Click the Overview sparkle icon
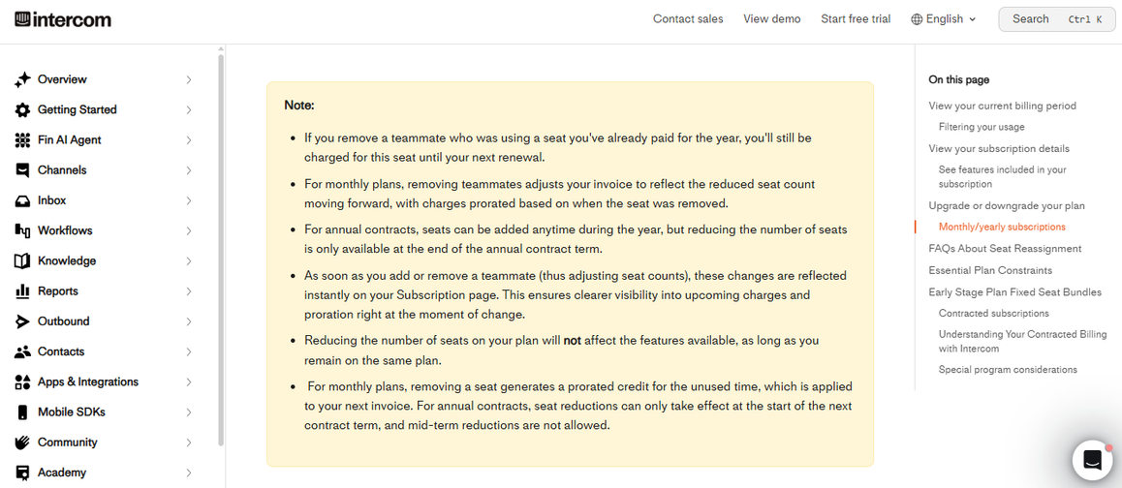1122x488 pixels. (23, 80)
